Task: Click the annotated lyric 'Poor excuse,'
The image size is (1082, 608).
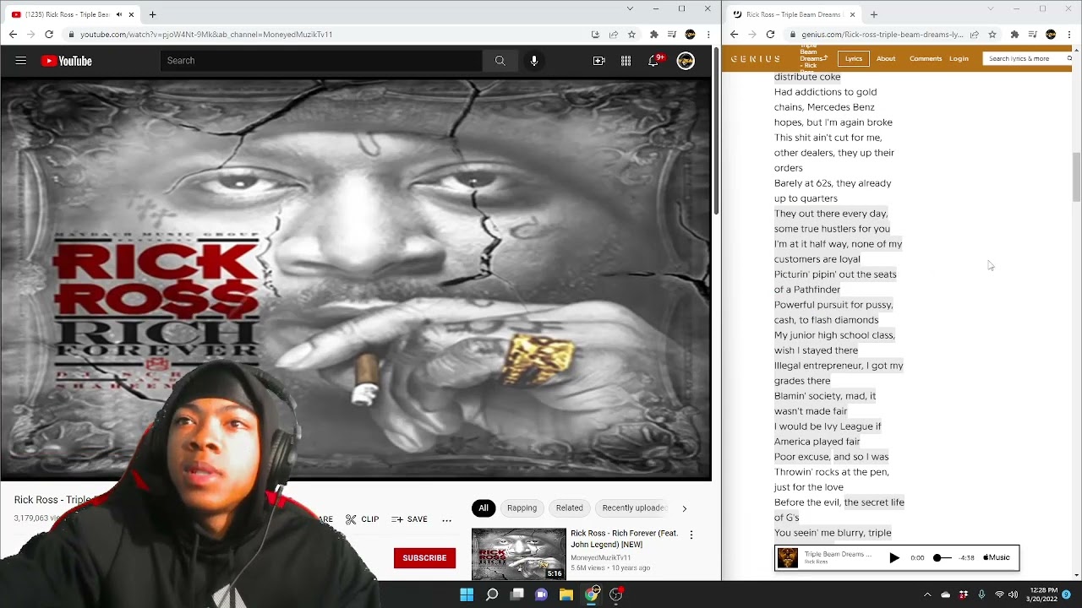Action: point(802,457)
